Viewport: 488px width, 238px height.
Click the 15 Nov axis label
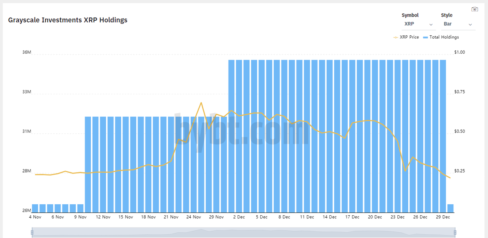click(126, 217)
